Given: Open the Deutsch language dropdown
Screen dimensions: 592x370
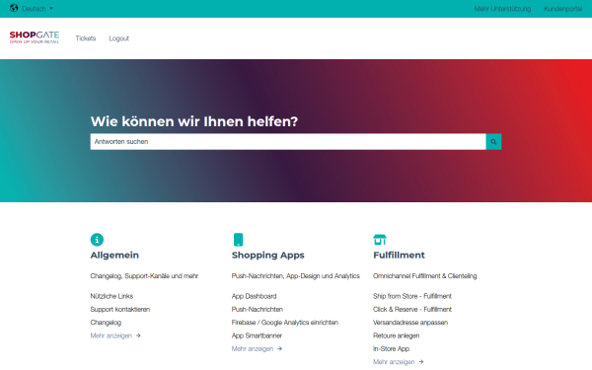Looking at the screenshot, I should [x=37, y=8].
